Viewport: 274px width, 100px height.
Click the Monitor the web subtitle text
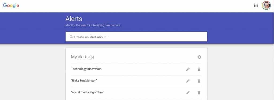[93, 25]
